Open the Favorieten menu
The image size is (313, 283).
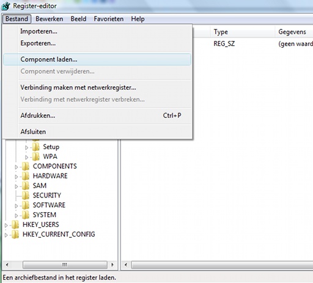tap(109, 19)
